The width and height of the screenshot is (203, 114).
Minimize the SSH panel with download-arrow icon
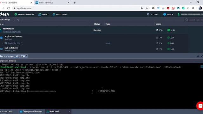point(198,56)
